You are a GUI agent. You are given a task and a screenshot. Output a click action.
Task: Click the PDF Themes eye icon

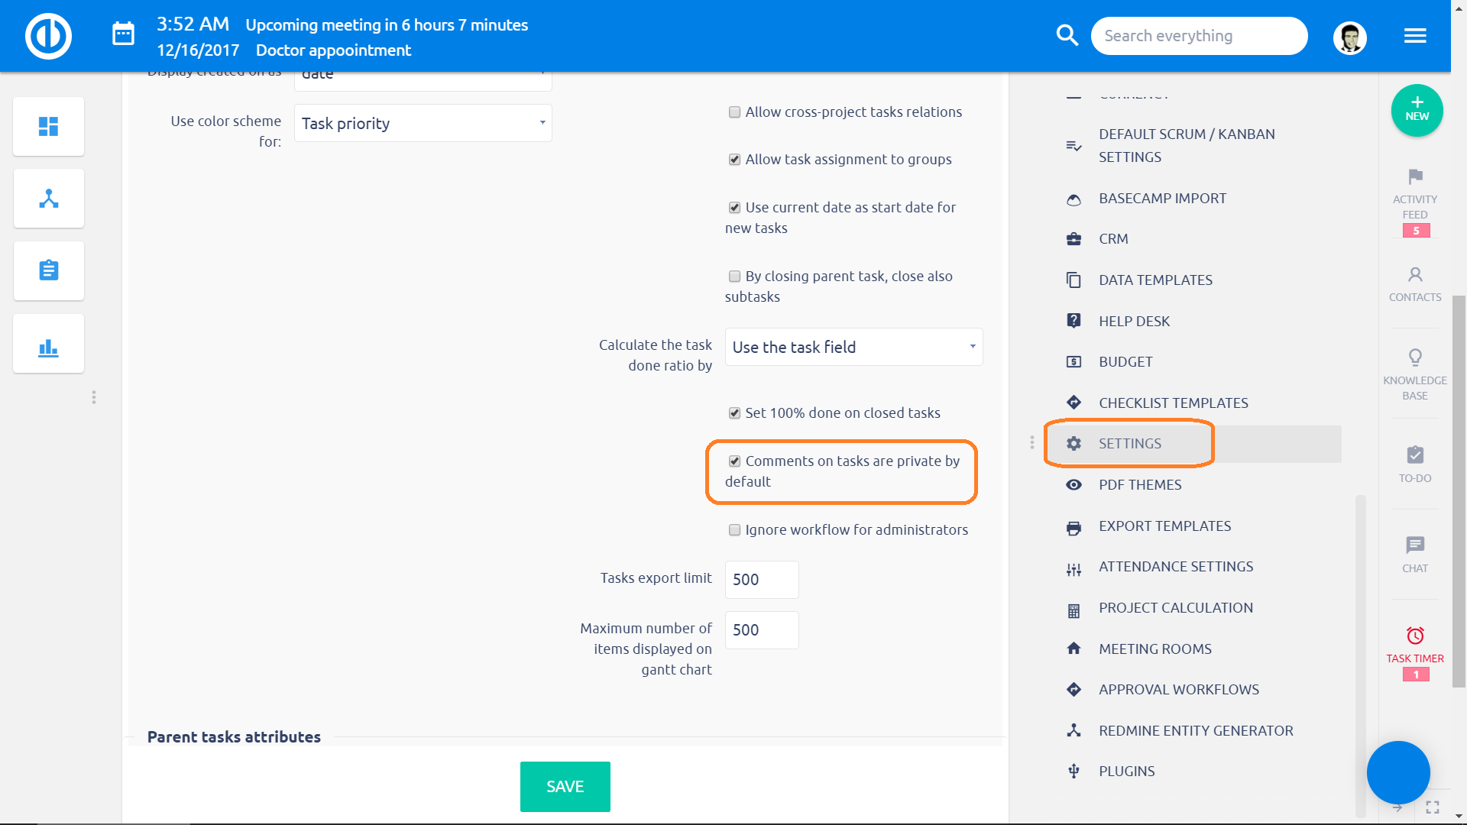tap(1074, 485)
